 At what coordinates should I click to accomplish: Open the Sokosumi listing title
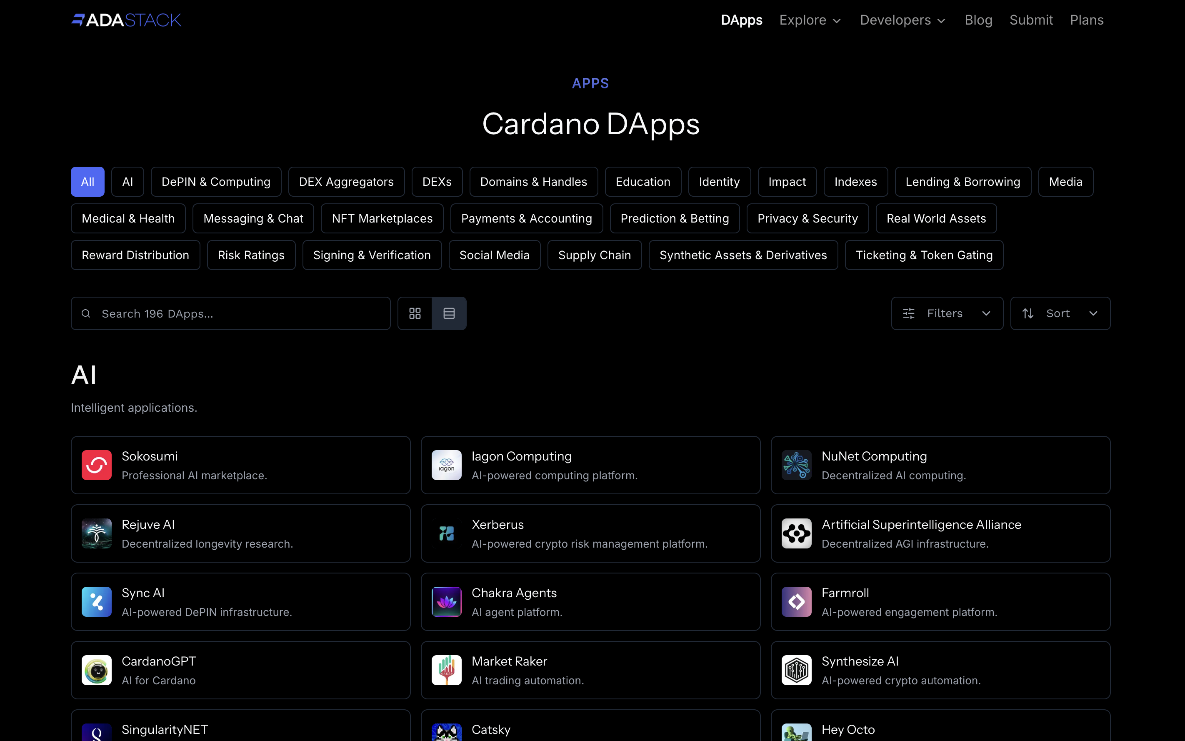click(150, 456)
